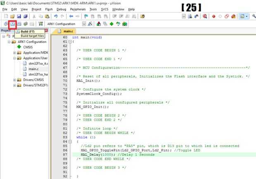The image size is (256, 179).
Task: Download code to flash with LOAD icon
Action: point(40,24)
